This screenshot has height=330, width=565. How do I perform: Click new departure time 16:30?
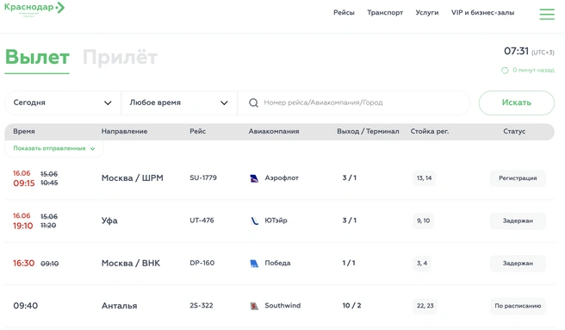click(24, 264)
